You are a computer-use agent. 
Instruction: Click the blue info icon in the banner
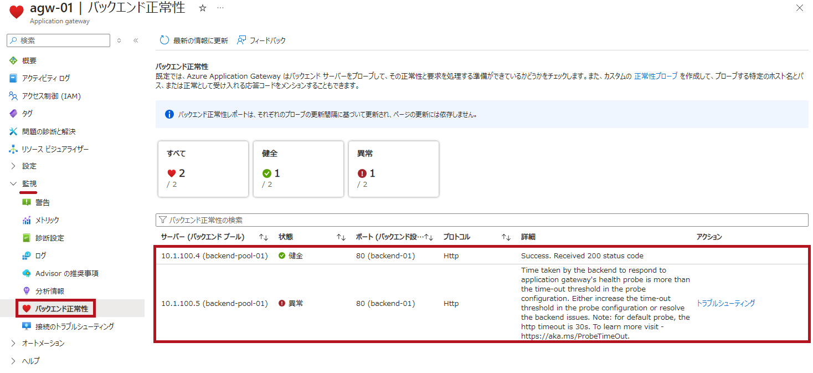[169, 115]
